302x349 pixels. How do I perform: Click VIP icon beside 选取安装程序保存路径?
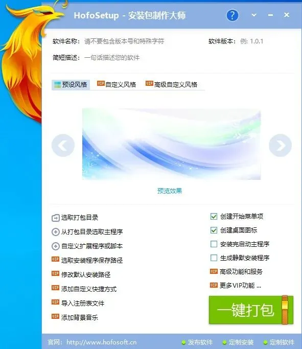point(55,260)
